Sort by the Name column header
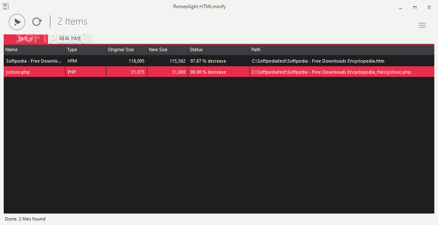 (x=34, y=49)
